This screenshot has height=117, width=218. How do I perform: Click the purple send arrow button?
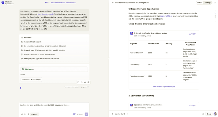point(86,114)
